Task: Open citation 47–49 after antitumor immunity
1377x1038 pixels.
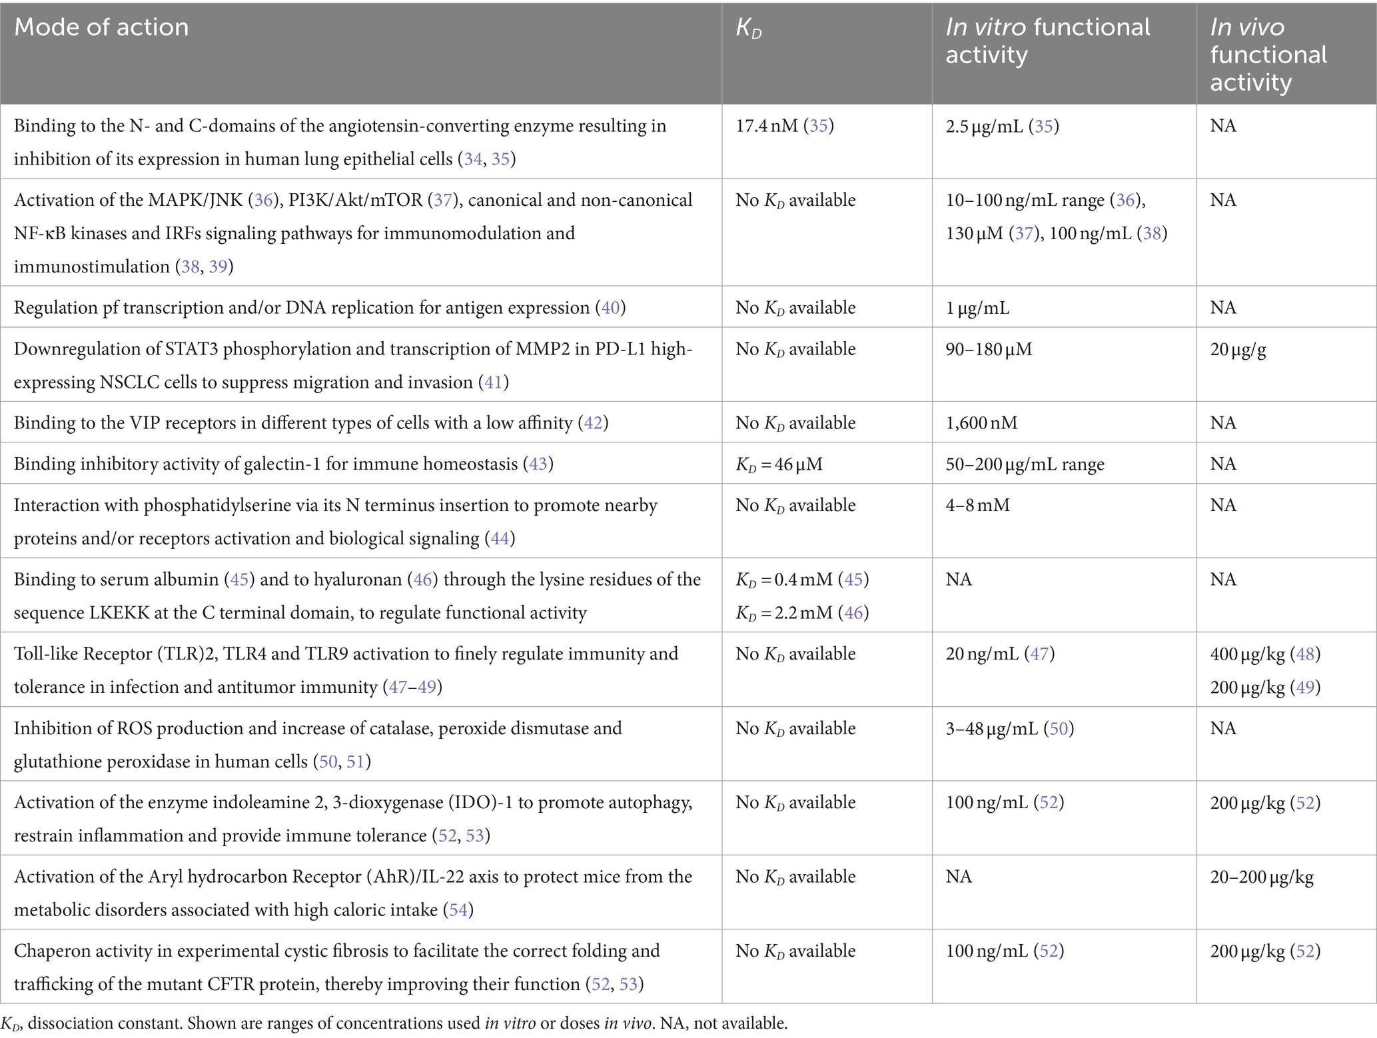Action: tap(412, 687)
